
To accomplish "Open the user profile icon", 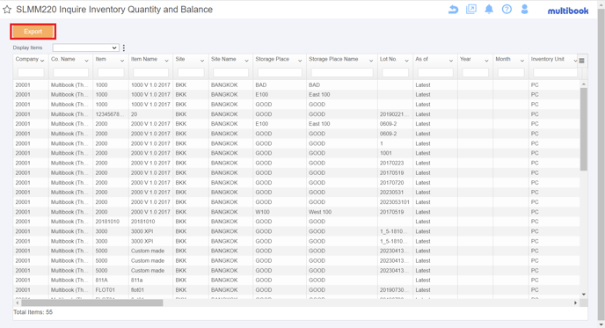I will click(524, 10).
